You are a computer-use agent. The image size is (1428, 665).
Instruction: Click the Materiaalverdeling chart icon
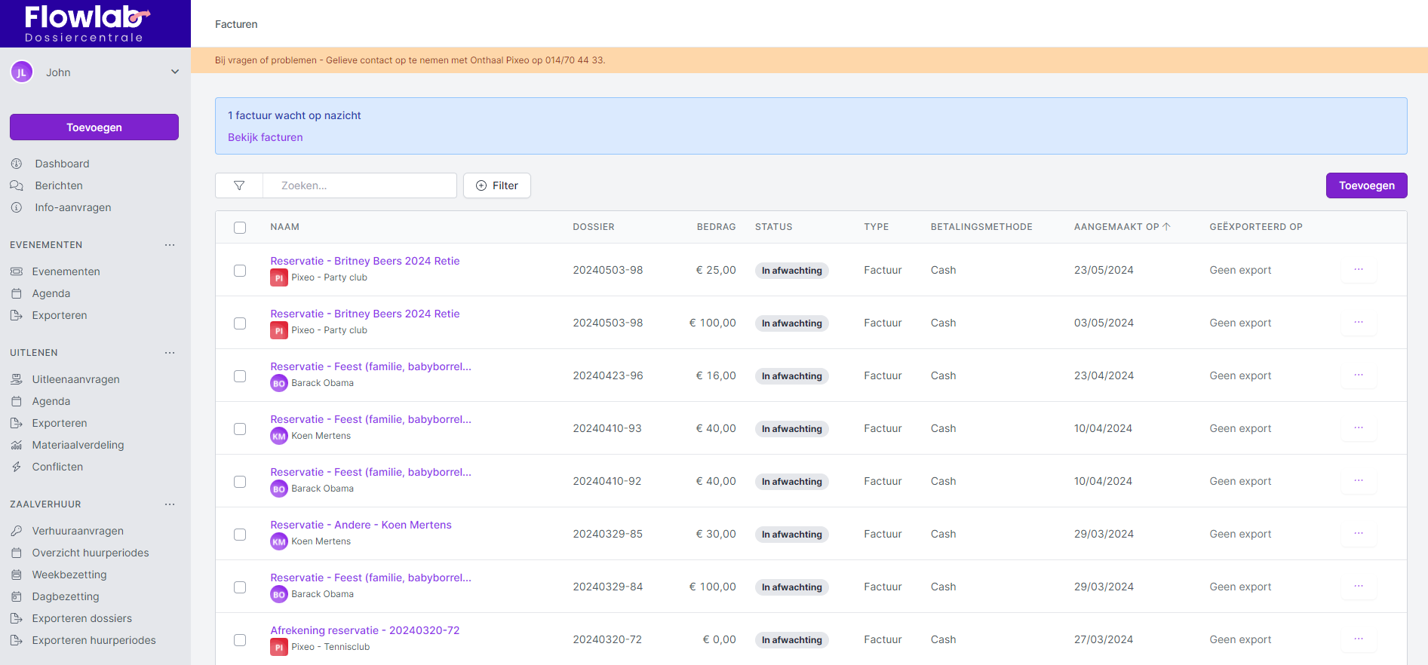point(17,445)
